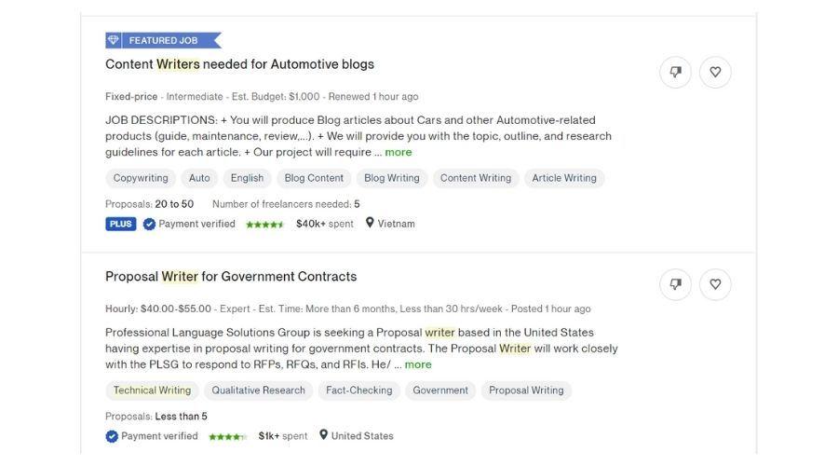
Task: Click the Automotive client star rating
Action: click(x=264, y=225)
